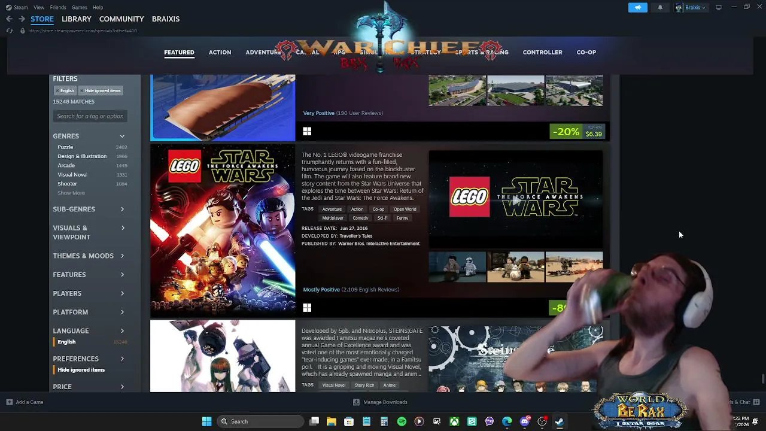Toggle the Arcade genre filter
The width and height of the screenshot is (766, 431).
(x=66, y=165)
